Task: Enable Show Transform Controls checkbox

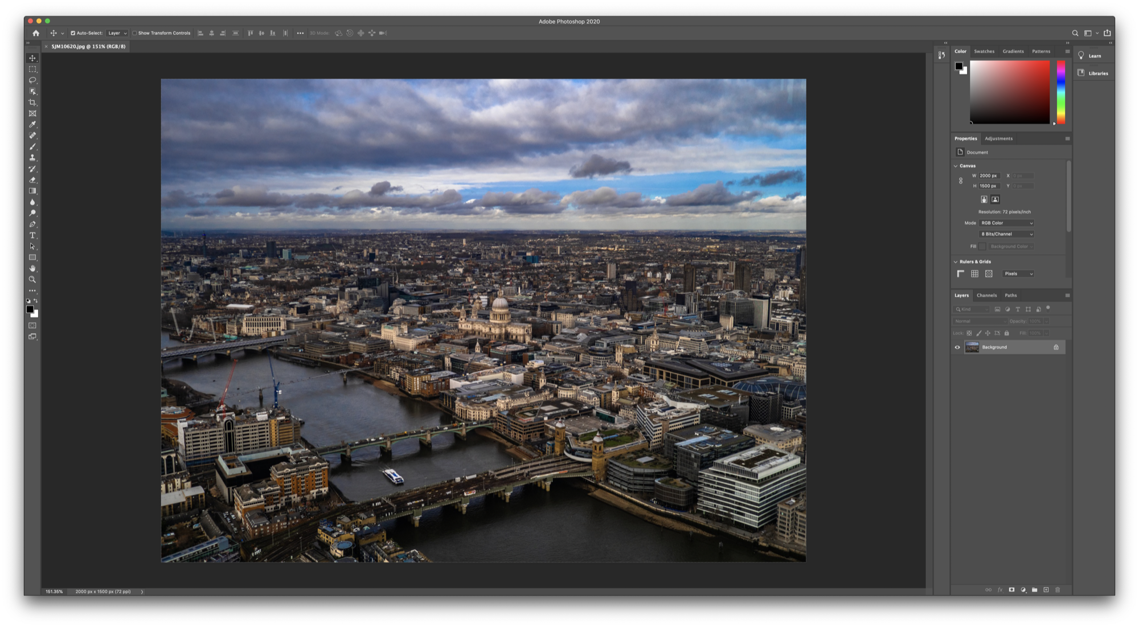Action: [135, 33]
